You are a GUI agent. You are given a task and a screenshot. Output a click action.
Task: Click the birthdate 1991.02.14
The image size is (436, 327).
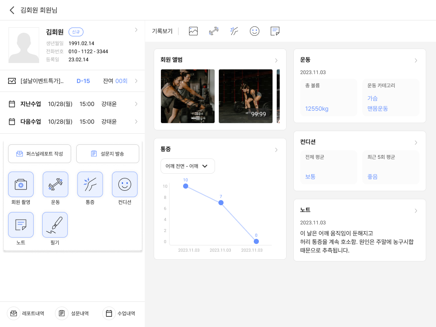coord(81,43)
